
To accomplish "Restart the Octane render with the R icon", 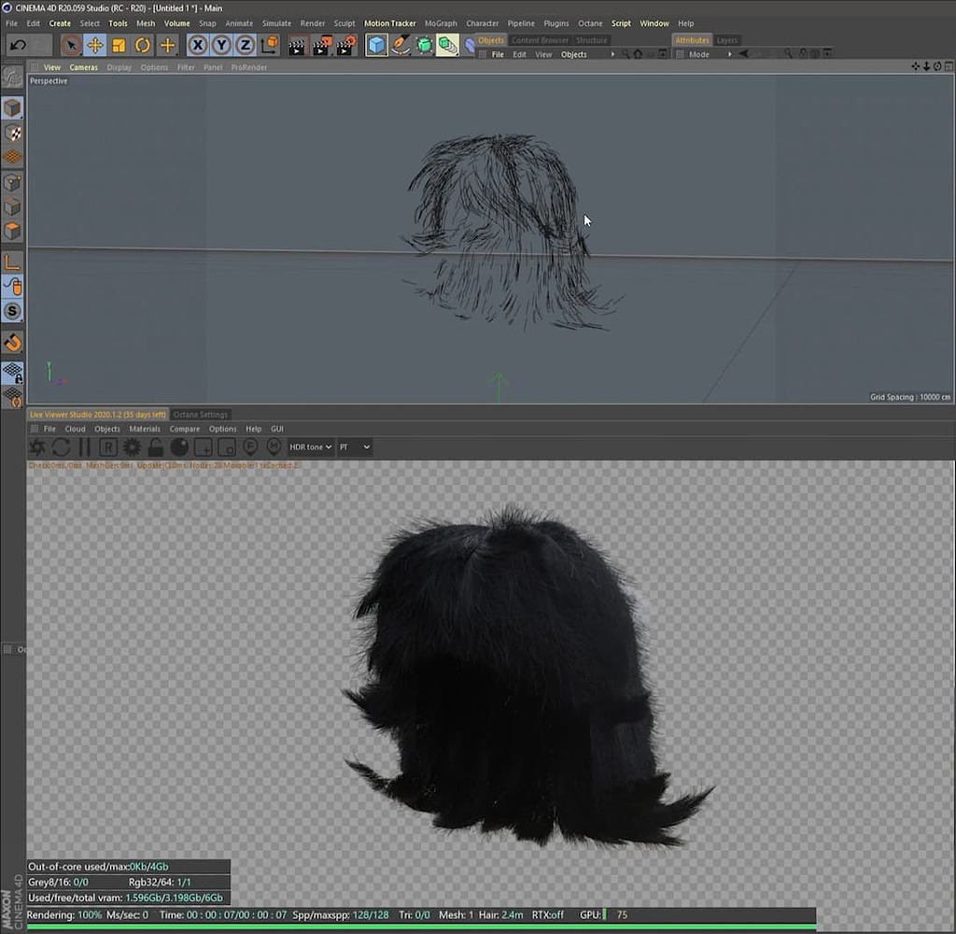I will coord(107,446).
